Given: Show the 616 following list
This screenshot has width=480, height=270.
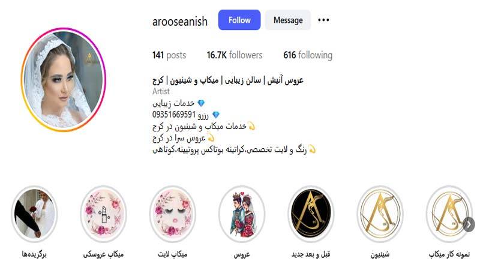Looking at the screenshot, I should pos(308,55).
